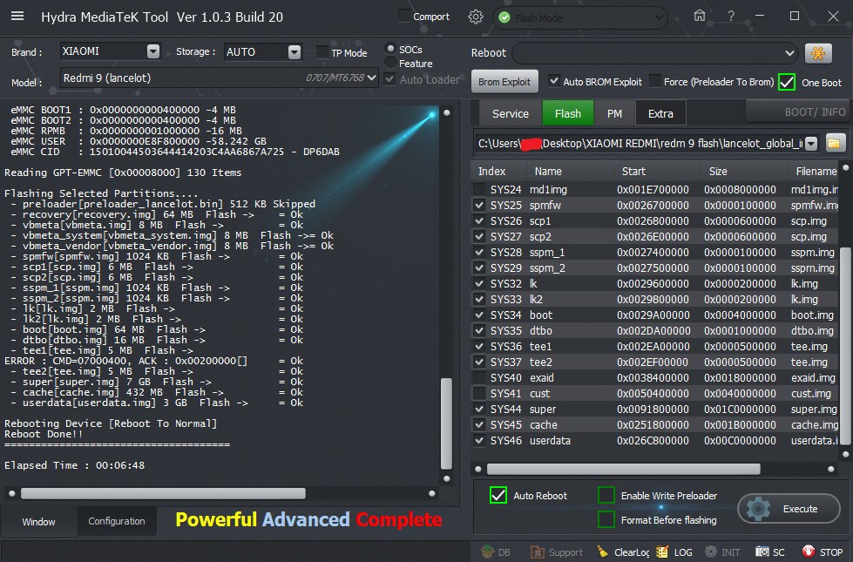Viewport: 853px width, 562px height.
Task: Open the hamburger menu
Action: 17,16
